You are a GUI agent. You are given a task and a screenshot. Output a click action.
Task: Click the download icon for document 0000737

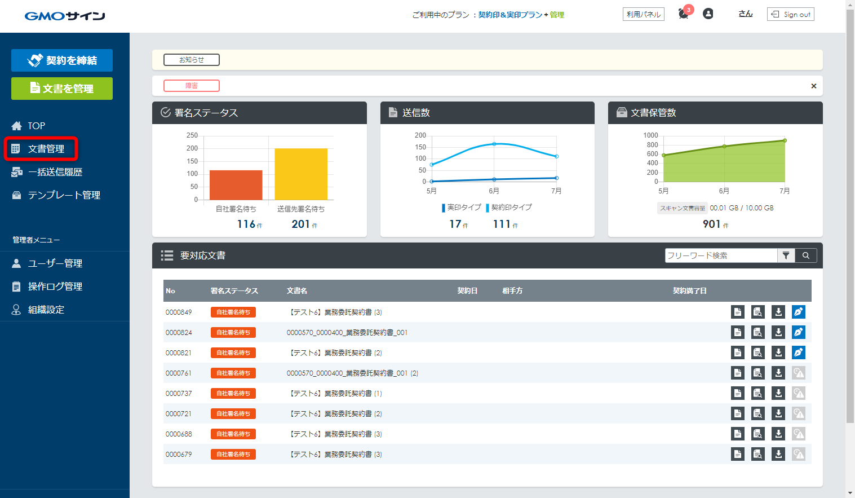[778, 393]
